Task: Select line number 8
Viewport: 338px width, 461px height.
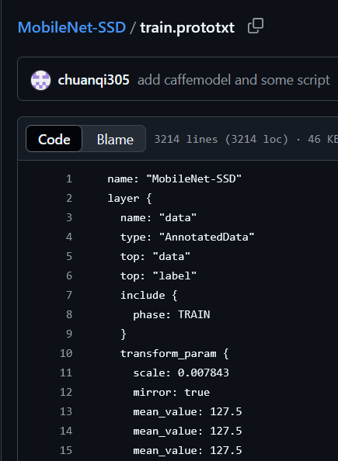Action: coord(69,314)
